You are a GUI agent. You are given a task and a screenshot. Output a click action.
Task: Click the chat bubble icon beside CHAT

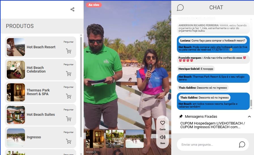tap(180, 8)
